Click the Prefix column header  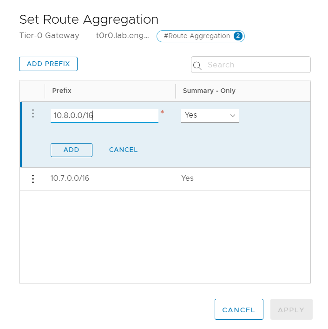tap(62, 91)
